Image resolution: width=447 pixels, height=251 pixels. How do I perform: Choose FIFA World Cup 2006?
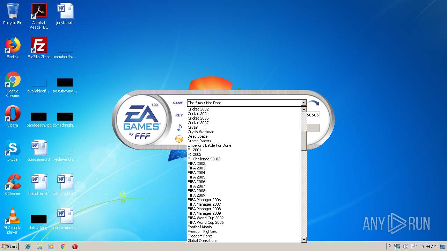(x=206, y=222)
